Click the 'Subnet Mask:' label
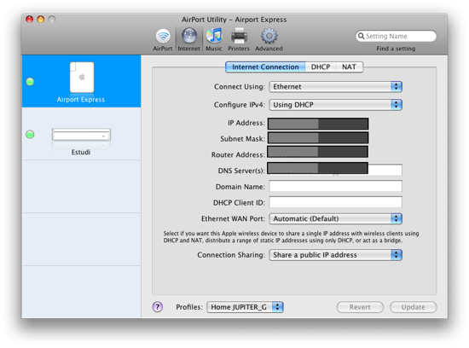Screen dimensions: 469x348 point(242,139)
